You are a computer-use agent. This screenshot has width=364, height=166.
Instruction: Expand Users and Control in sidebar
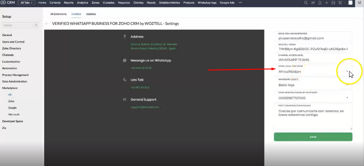click(13, 42)
